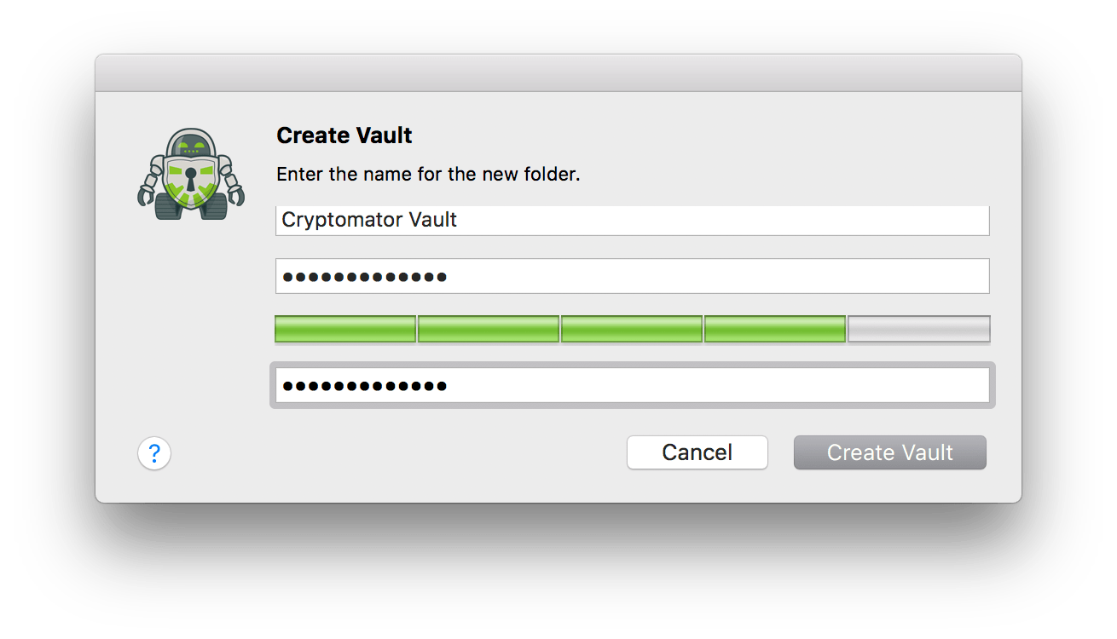The height and width of the screenshot is (639, 1117).
Task: Click the fourth green segment of the meter
Action: coord(774,329)
